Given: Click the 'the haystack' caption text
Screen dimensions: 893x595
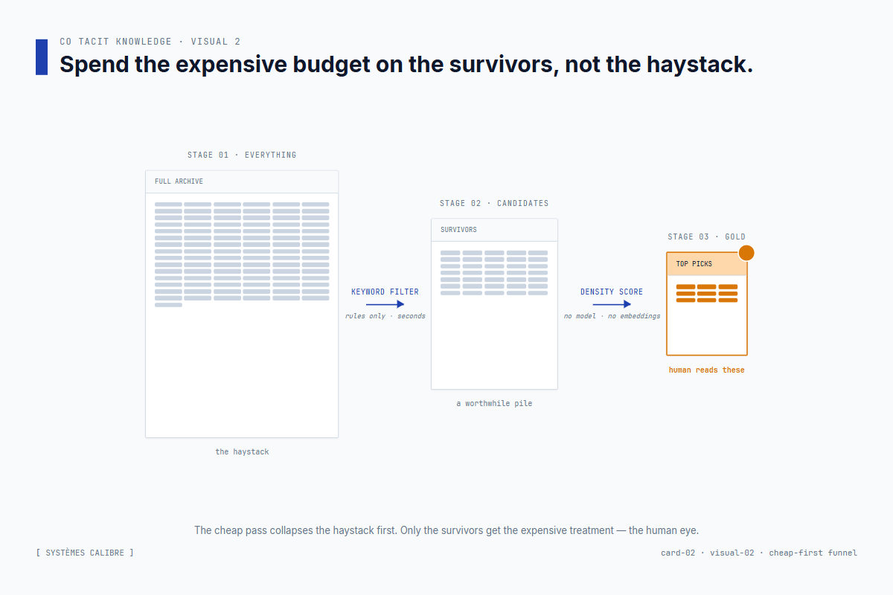Looking at the screenshot, I should [x=242, y=451].
